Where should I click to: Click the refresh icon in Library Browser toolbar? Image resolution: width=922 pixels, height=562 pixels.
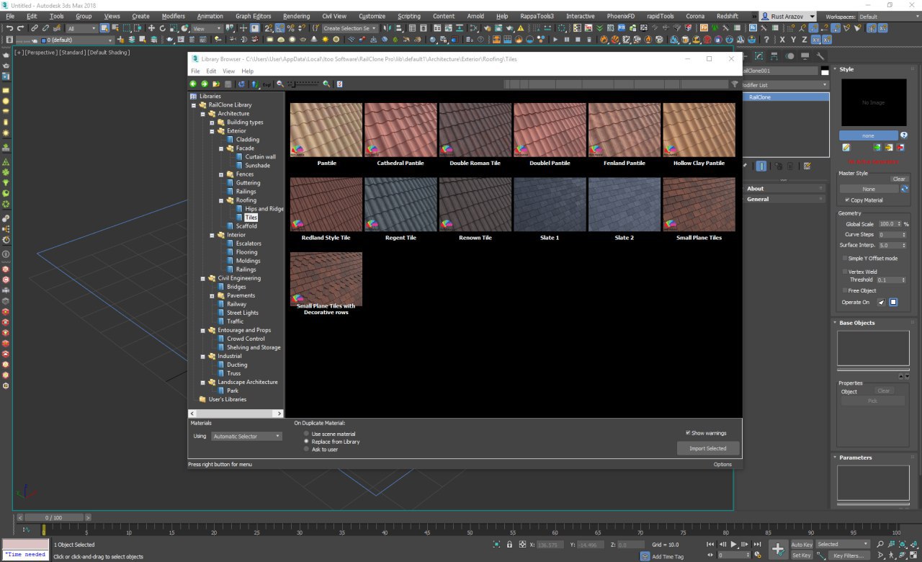point(241,84)
